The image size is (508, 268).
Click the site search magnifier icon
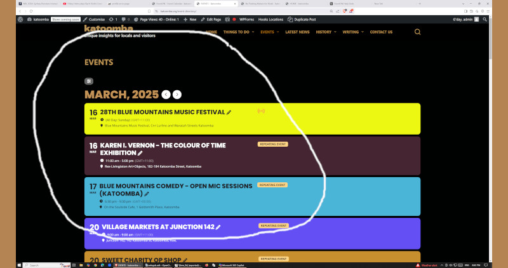tap(417, 32)
